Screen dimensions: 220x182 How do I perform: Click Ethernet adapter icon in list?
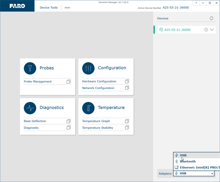coord(177,168)
